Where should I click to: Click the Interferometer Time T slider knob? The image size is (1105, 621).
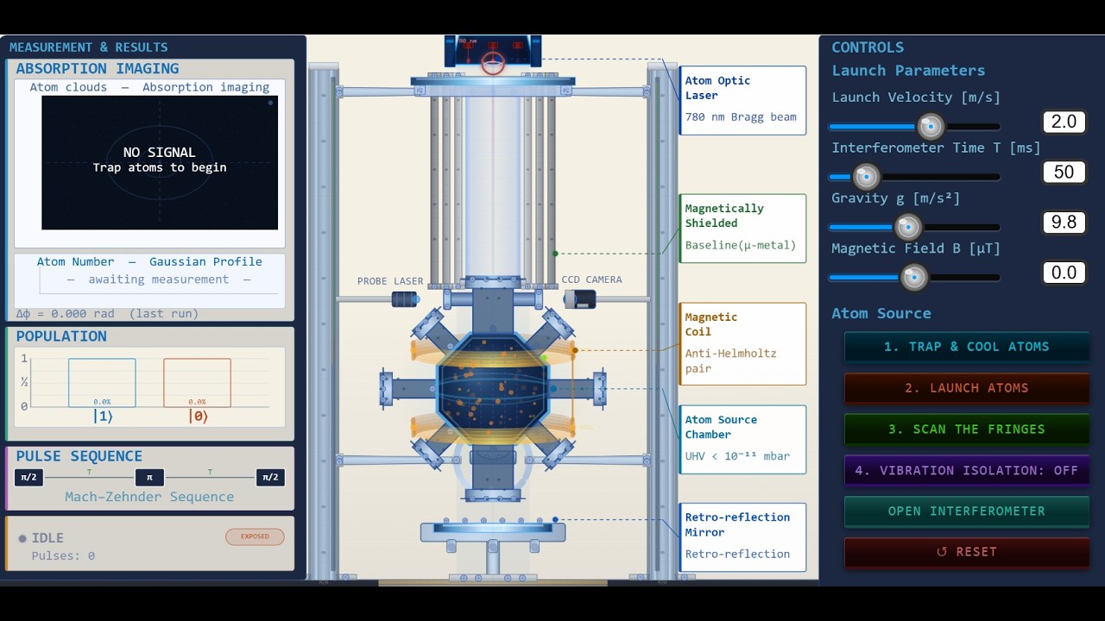[x=866, y=177]
